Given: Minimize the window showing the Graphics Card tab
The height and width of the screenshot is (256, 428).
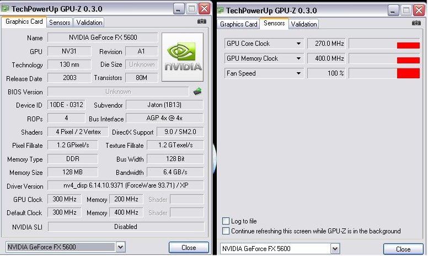Looking at the screenshot, I should (178, 9).
